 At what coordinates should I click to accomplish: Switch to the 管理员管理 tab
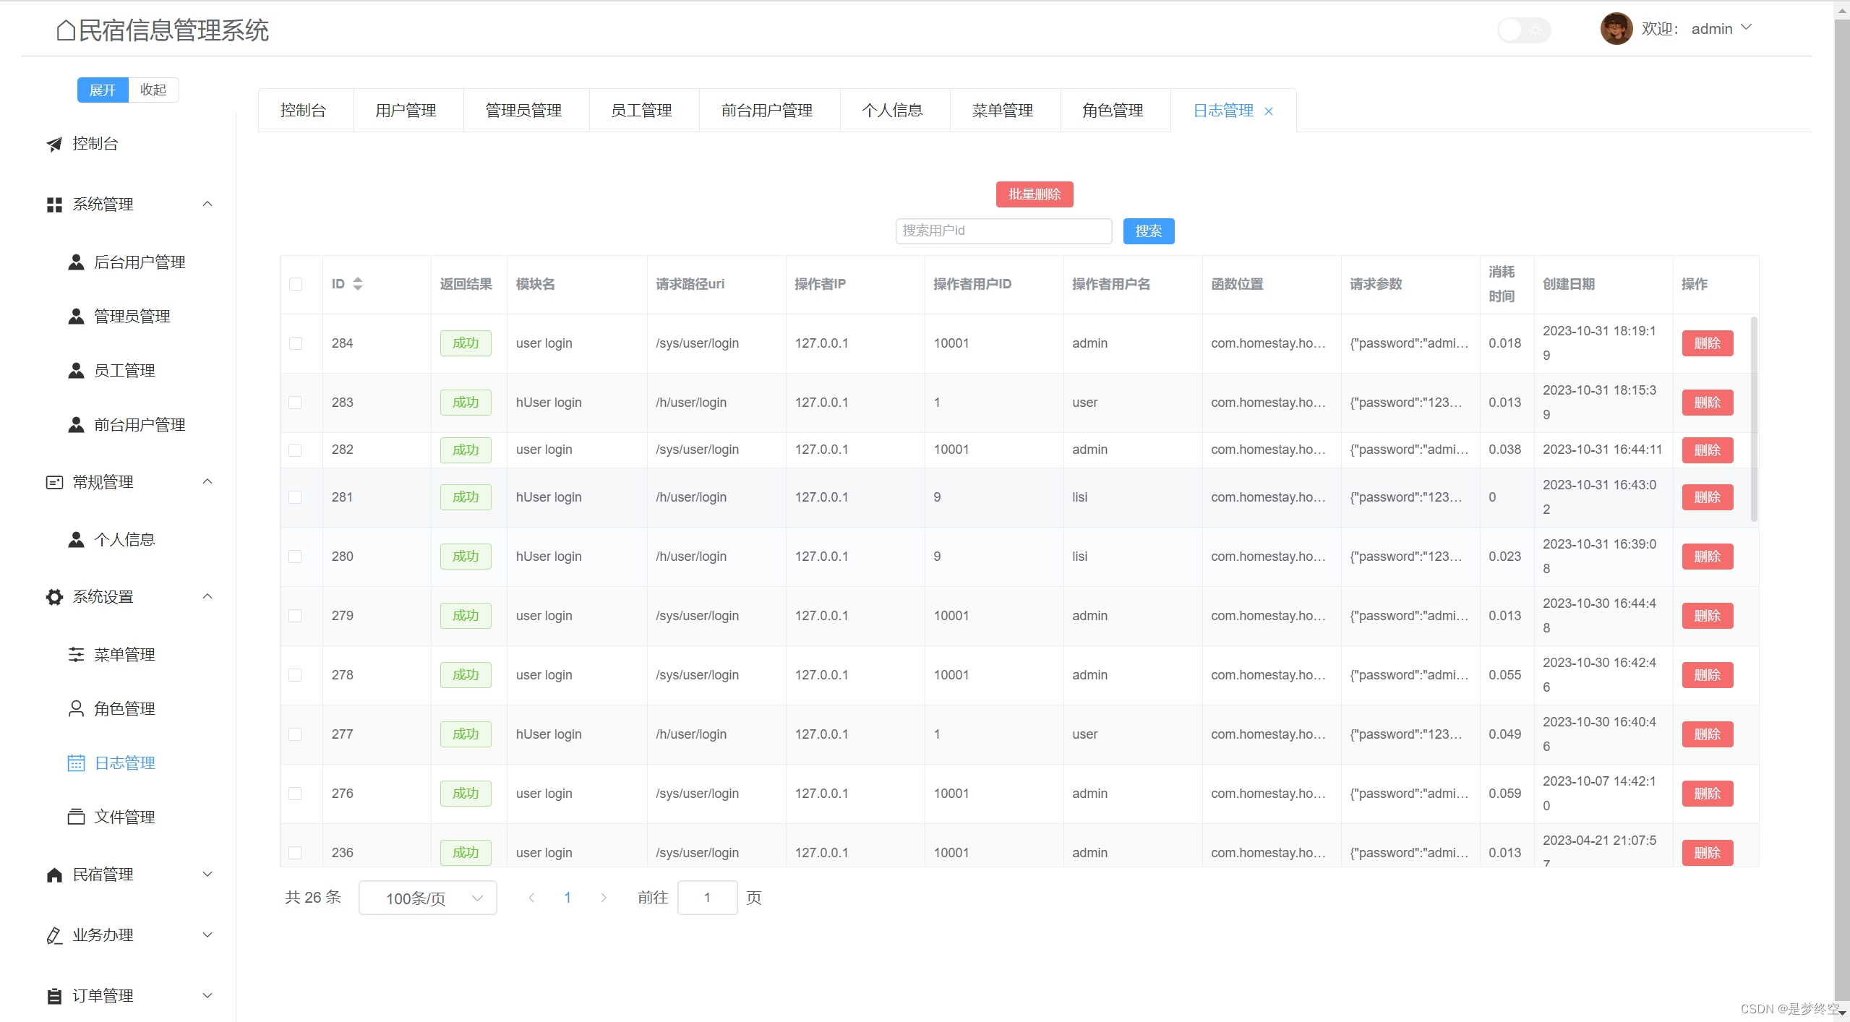point(524,111)
